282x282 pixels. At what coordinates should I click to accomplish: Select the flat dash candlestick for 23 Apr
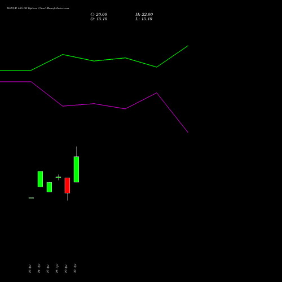click(x=31, y=198)
